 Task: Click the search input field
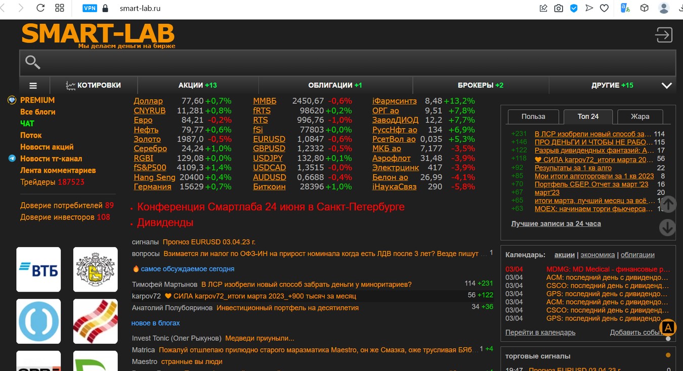tap(348, 63)
